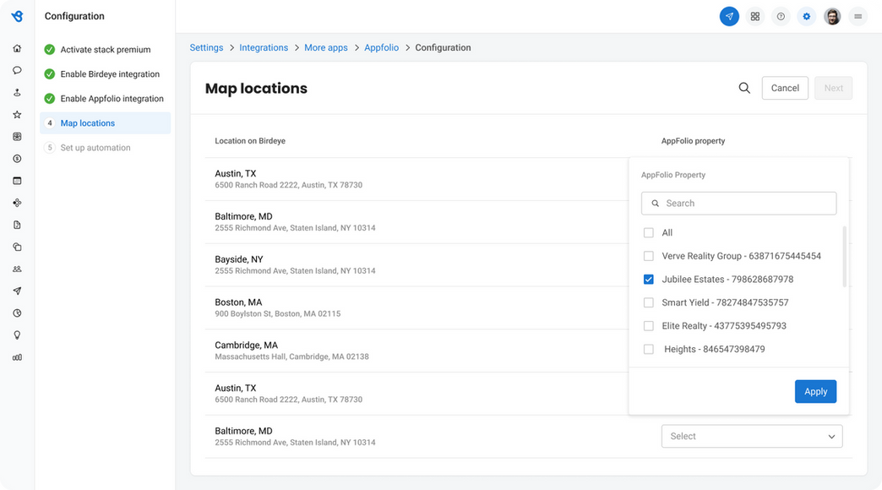
Task: Check Elite Realty - 43775395495793
Action: point(649,326)
